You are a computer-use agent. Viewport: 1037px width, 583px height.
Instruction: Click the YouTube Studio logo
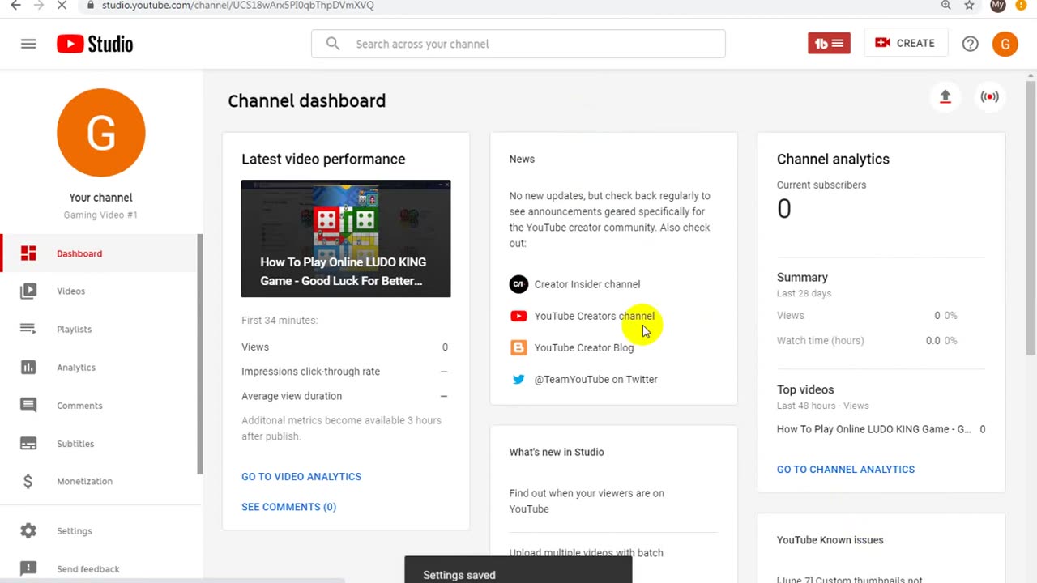click(x=95, y=44)
